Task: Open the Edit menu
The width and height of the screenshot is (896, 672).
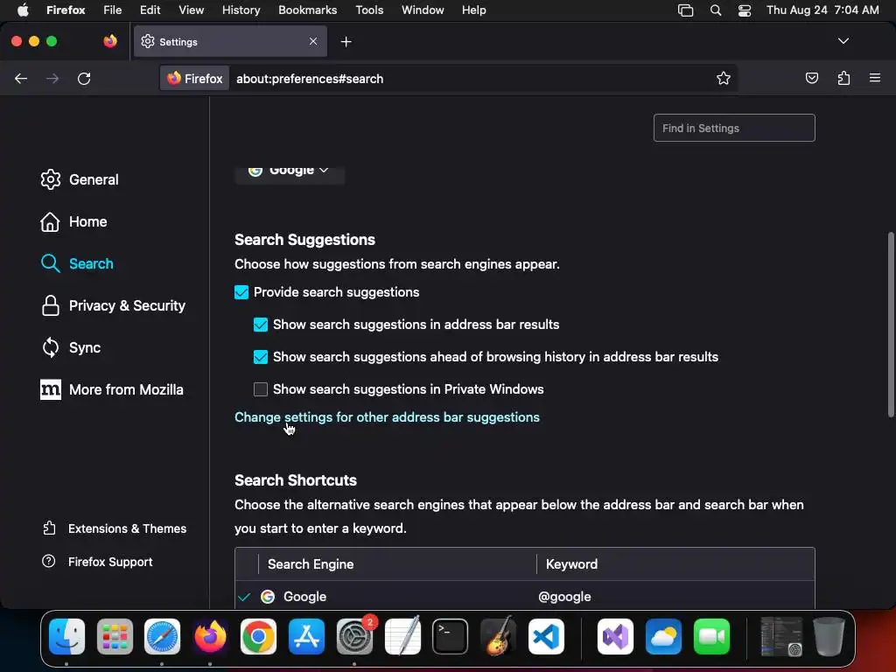Action: click(x=150, y=10)
